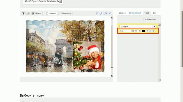
Task: Click the text panel scrollbar up arrow
Action: [x=159, y=25]
